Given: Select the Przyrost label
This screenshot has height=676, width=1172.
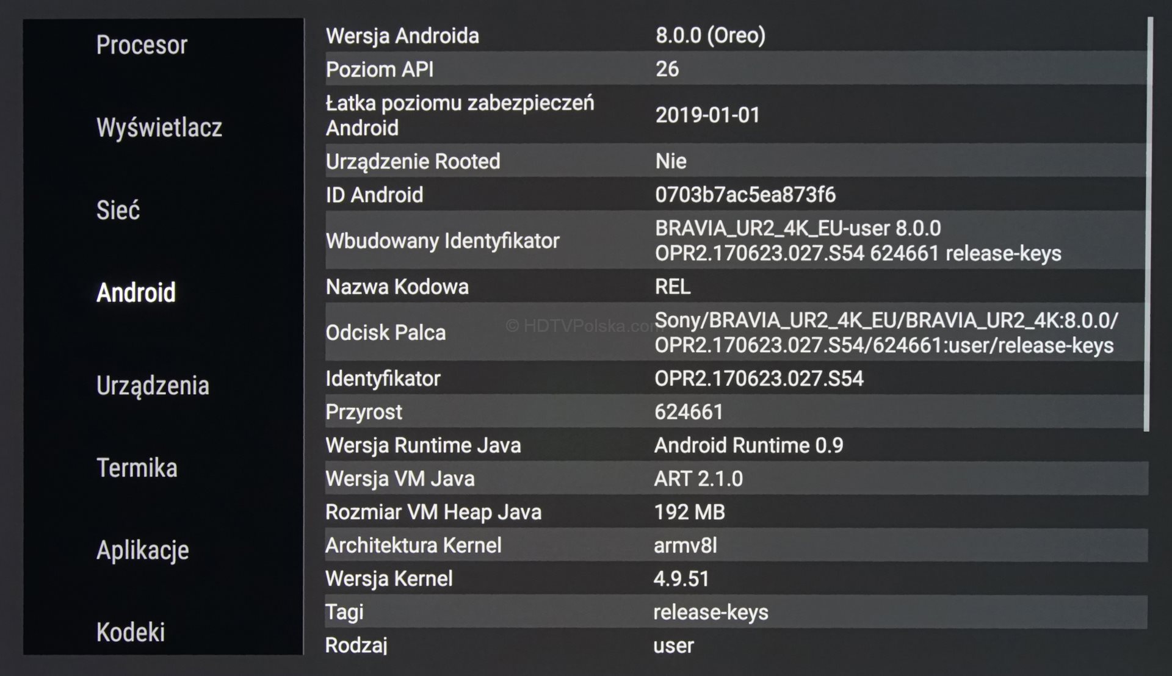Looking at the screenshot, I should [364, 412].
